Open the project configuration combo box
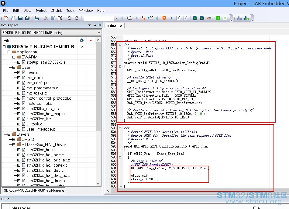Image resolution: width=289 pixels, height=209 pixels. [51, 33]
